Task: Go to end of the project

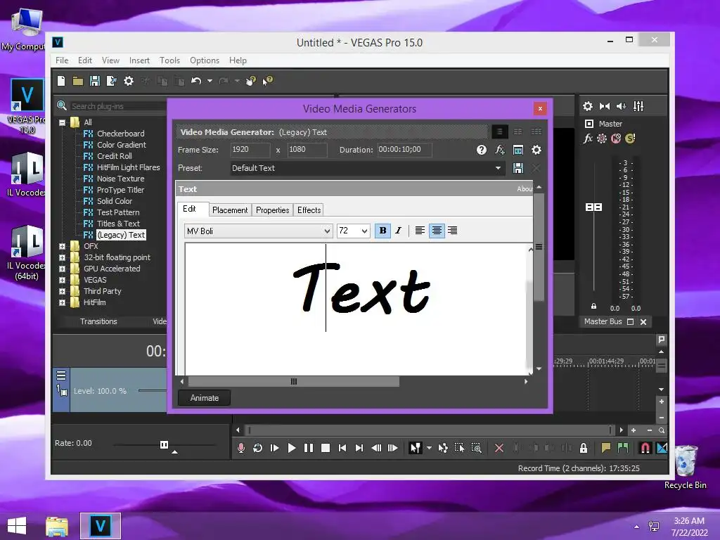Action: click(359, 448)
